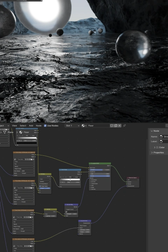Toggle the pin icon in node editor header
Viewport: 168px width, 252px height.
124,126
